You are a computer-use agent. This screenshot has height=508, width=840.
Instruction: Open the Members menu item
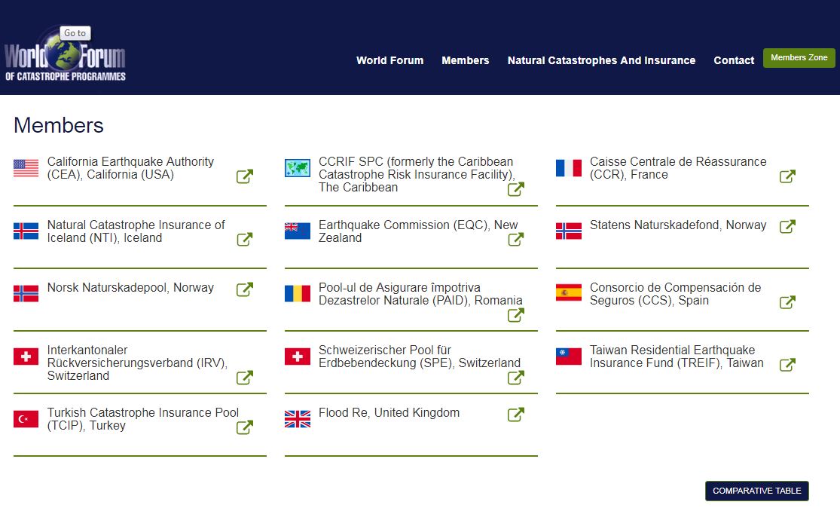466,60
